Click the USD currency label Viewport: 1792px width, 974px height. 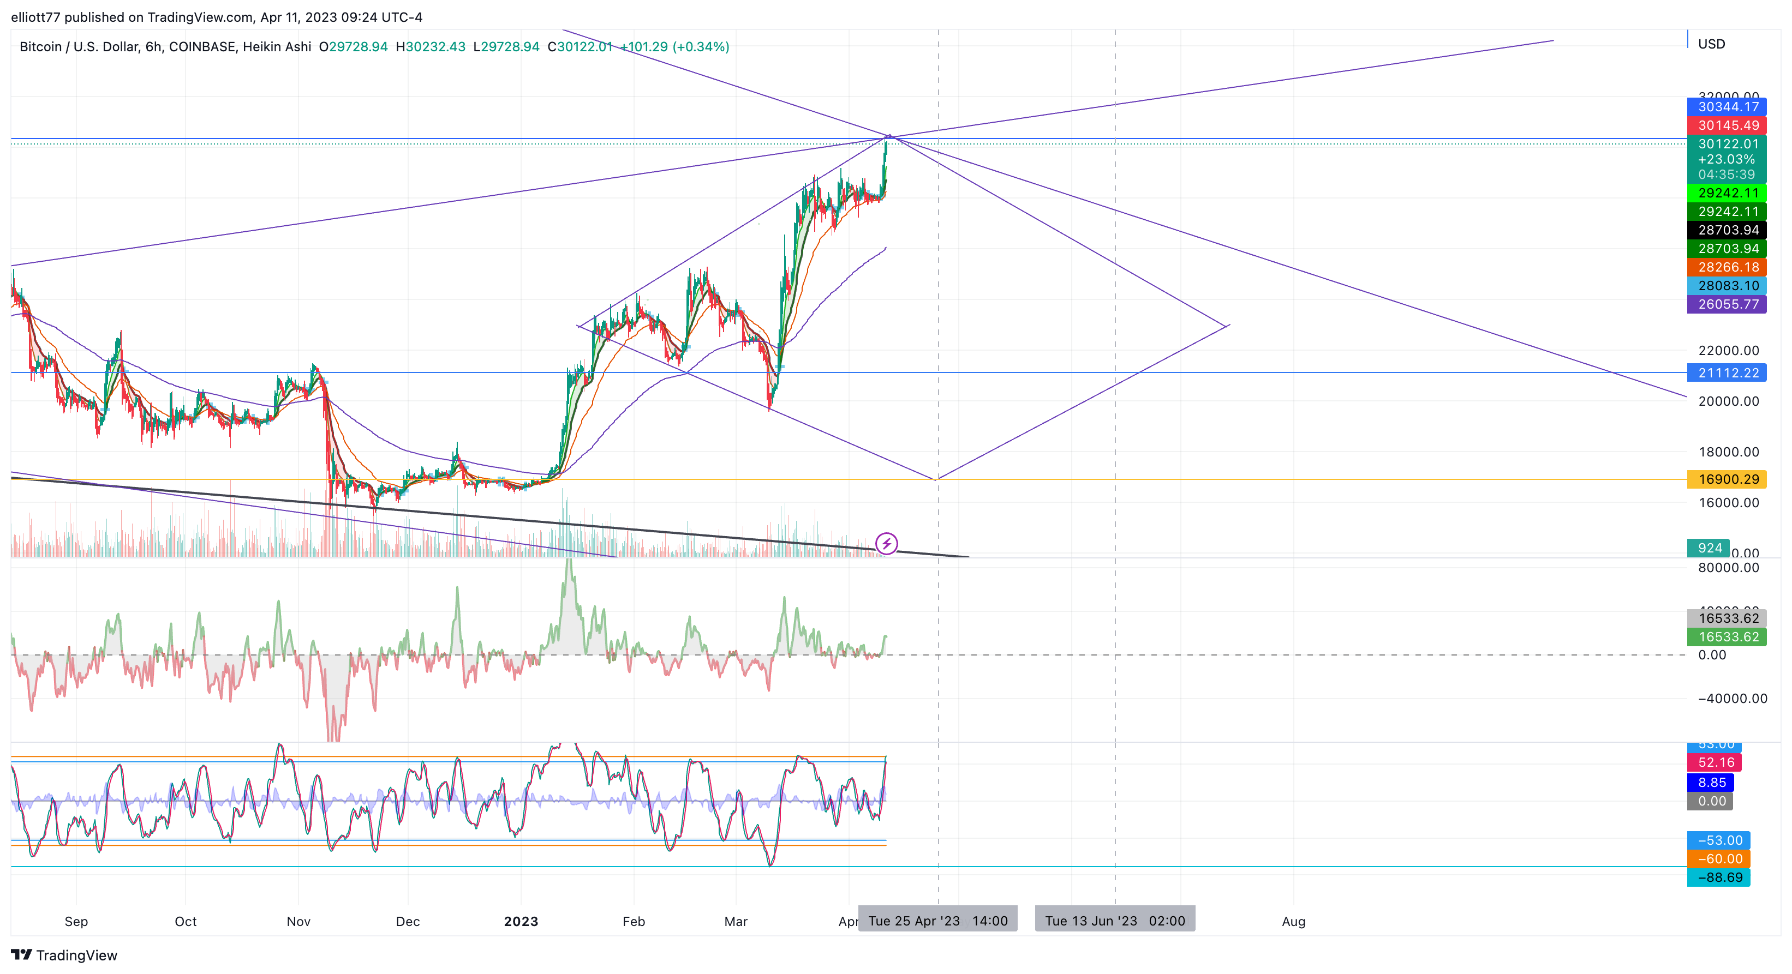pos(1711,44)
